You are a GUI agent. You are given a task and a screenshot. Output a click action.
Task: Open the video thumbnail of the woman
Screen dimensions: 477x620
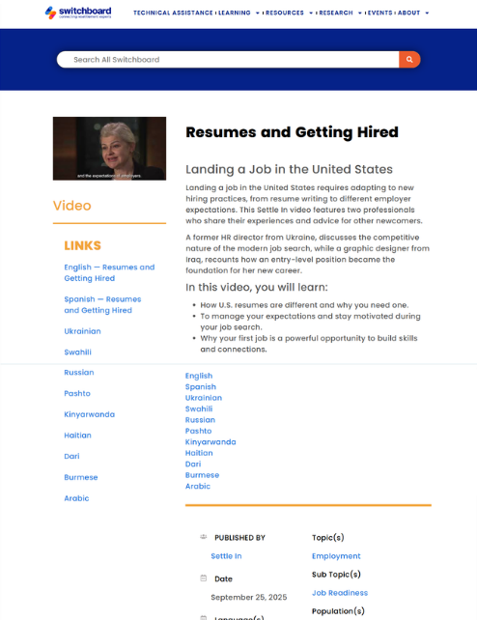109,149
